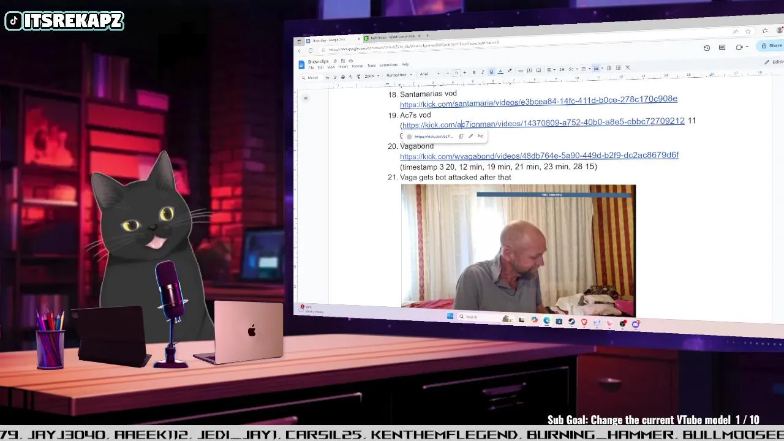
Task: Open the Tools menu
Action: click(x=371, y=66)
